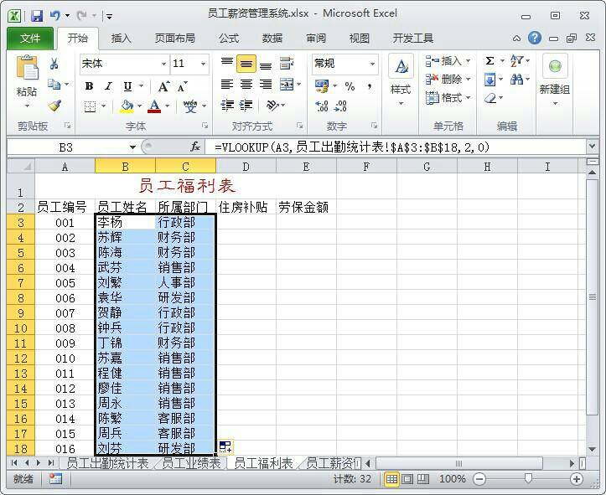606x495 pixels.
Task: Toggle Italic formatting
Action: pos(108,85)
